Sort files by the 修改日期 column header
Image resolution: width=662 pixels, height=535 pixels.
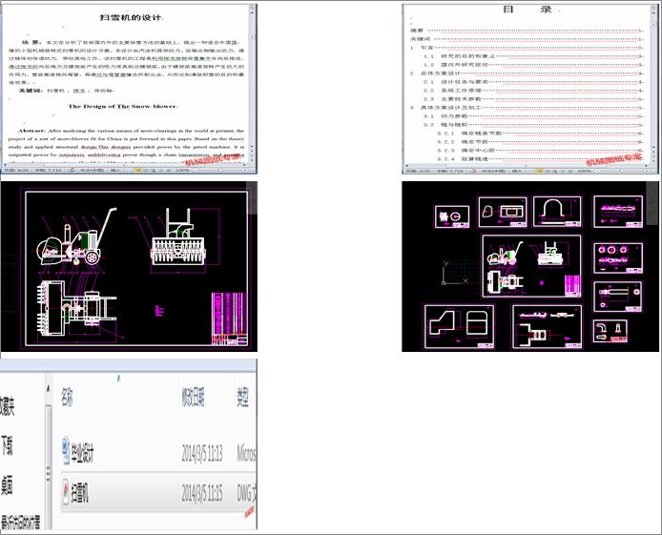tap(193, 397)
